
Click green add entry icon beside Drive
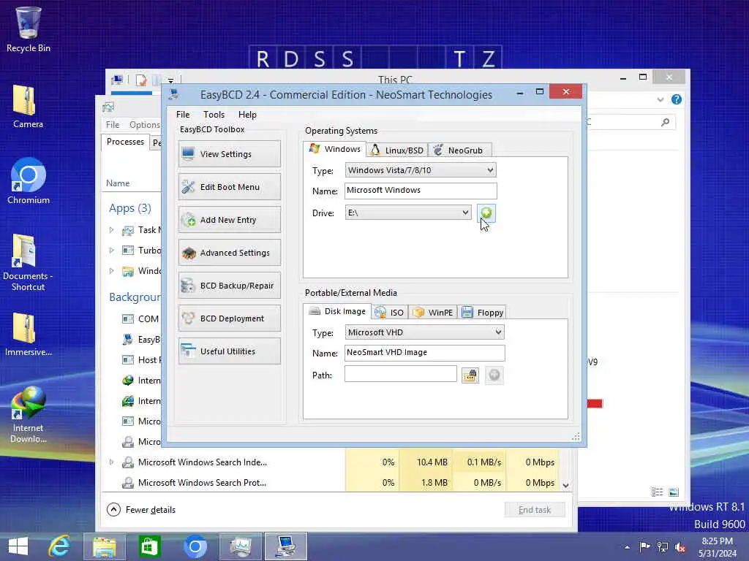pyautogui.click(x=486, y=213)
